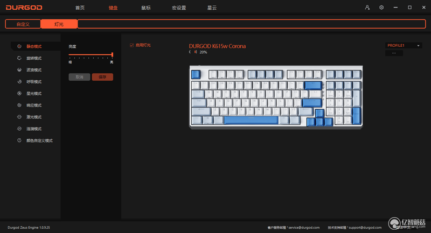Click the 取消 cancel button
Screen dimensions: 431x233
pos(79,77)
